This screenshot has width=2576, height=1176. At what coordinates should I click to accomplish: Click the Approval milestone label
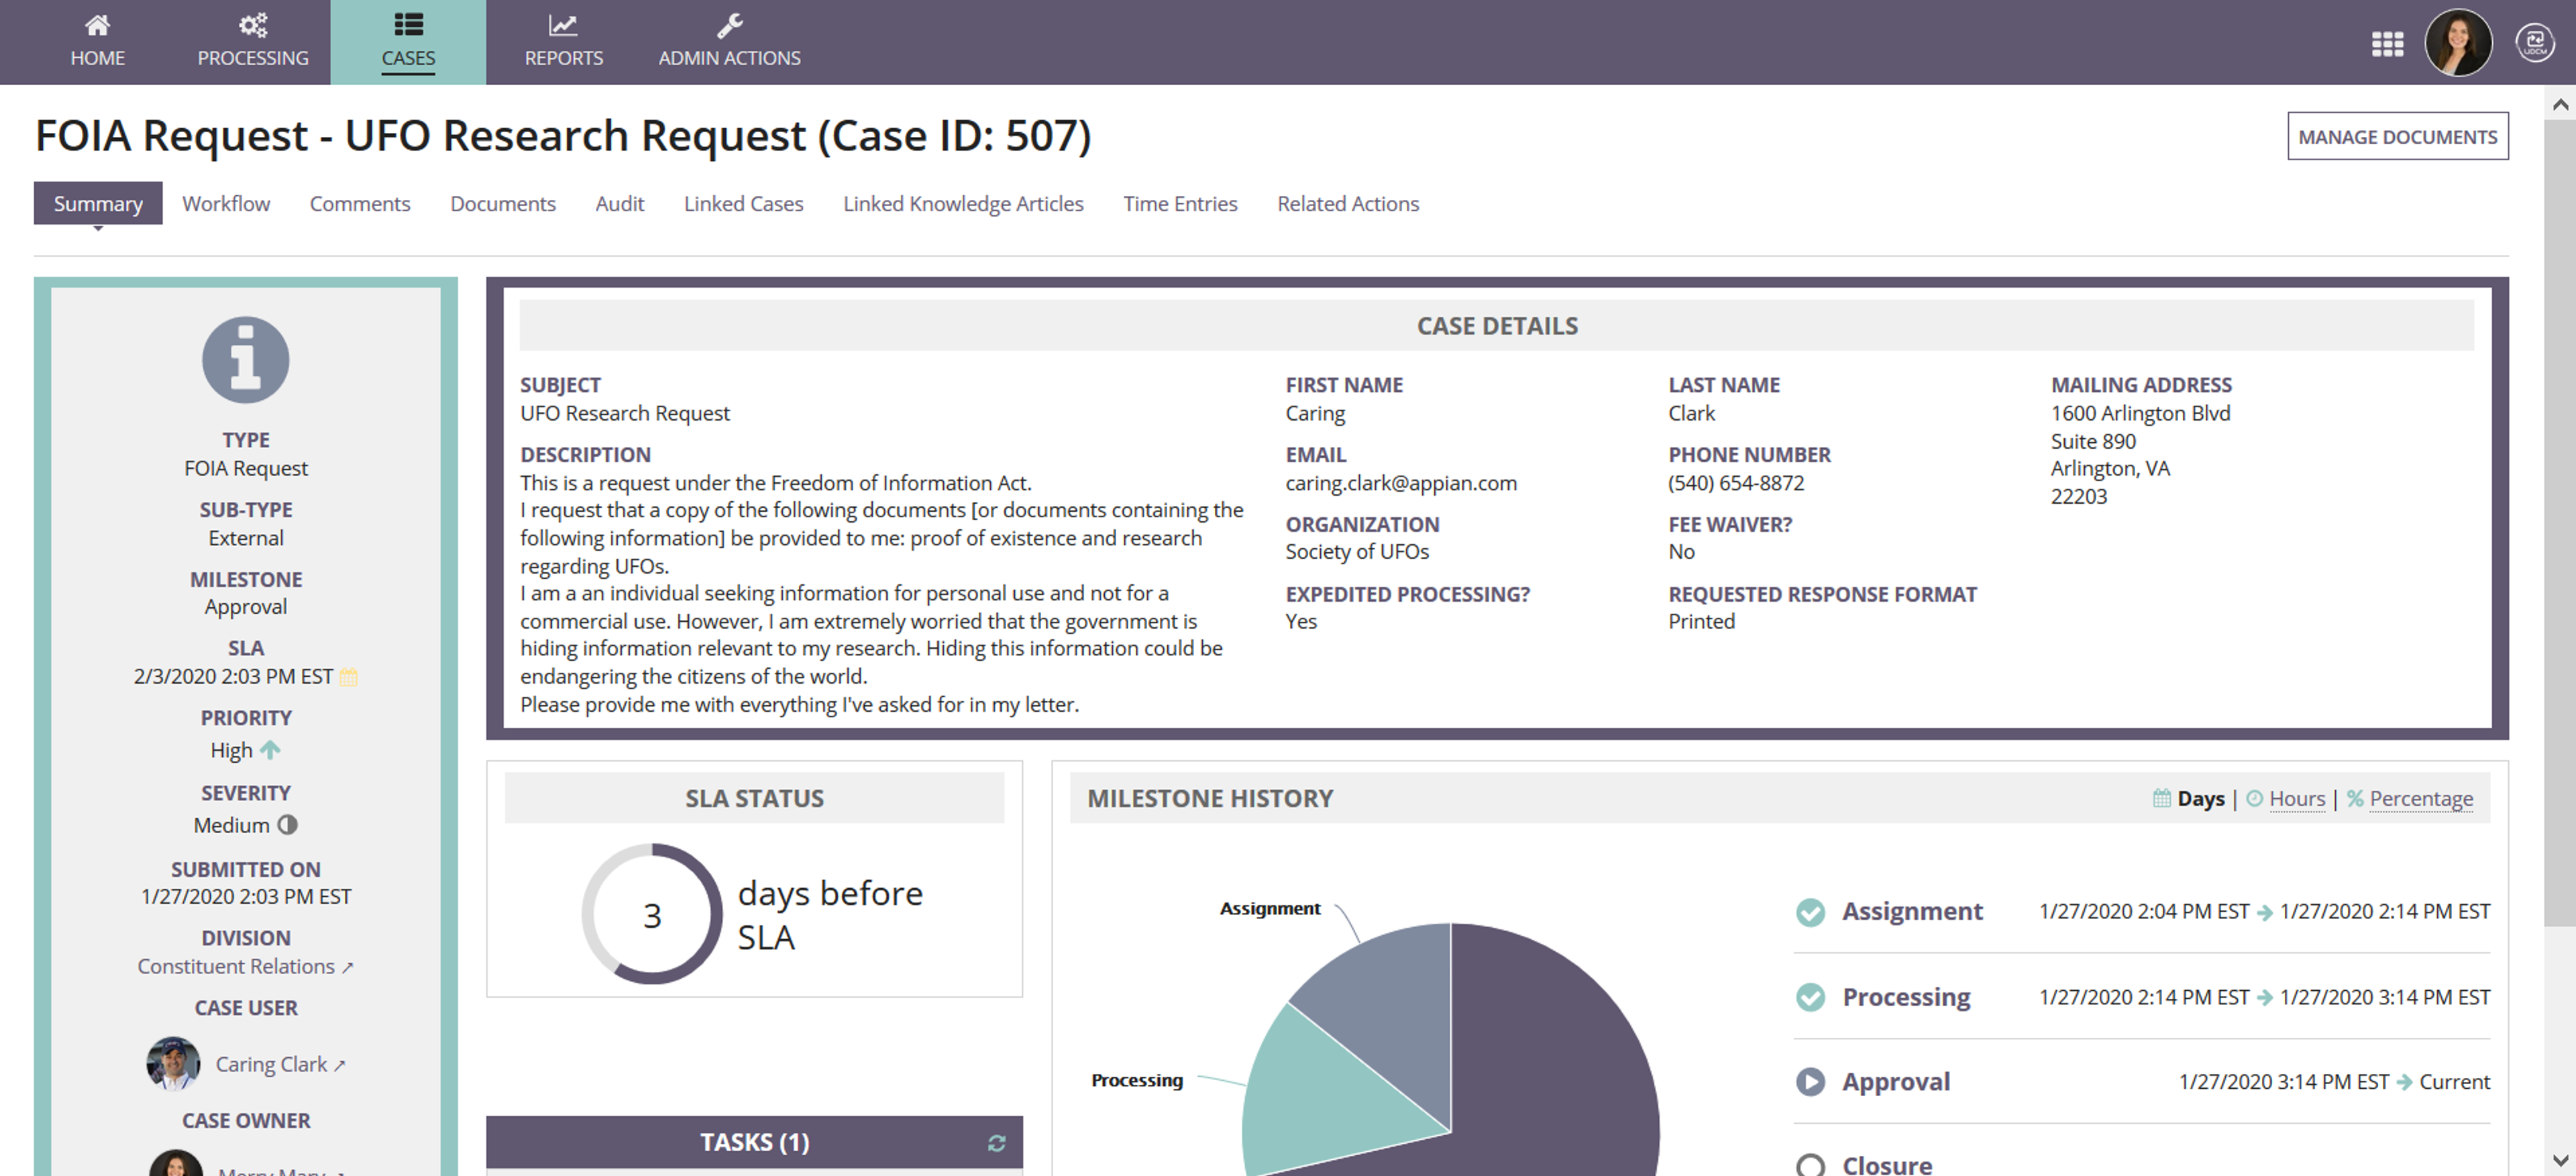point(1896,1081)
